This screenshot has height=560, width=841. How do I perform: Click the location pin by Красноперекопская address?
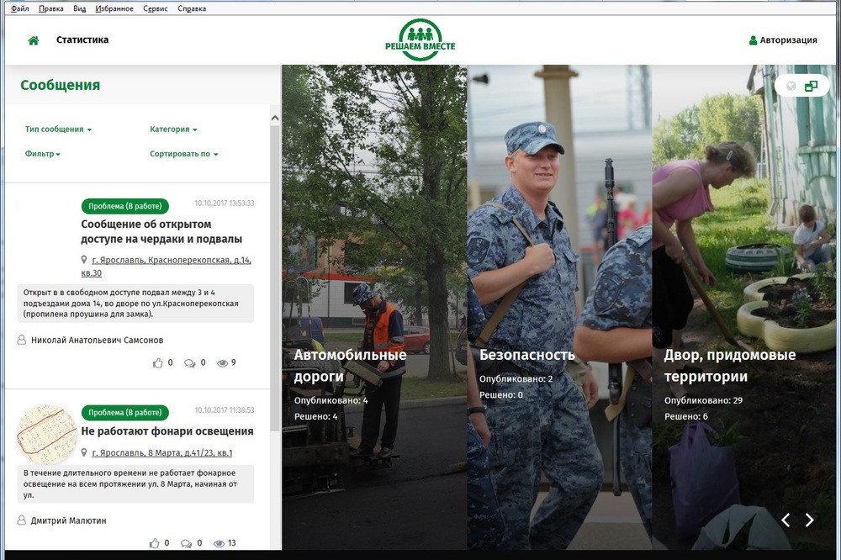click(84, 260)
